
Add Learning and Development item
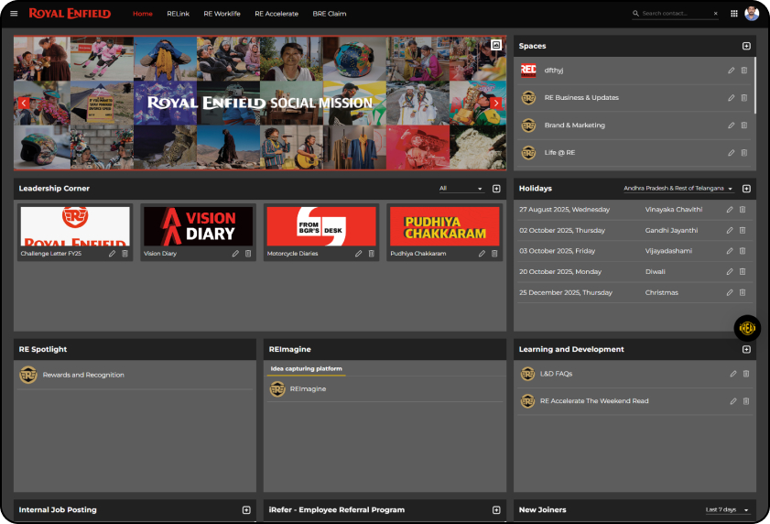click(x=746, y=350)
